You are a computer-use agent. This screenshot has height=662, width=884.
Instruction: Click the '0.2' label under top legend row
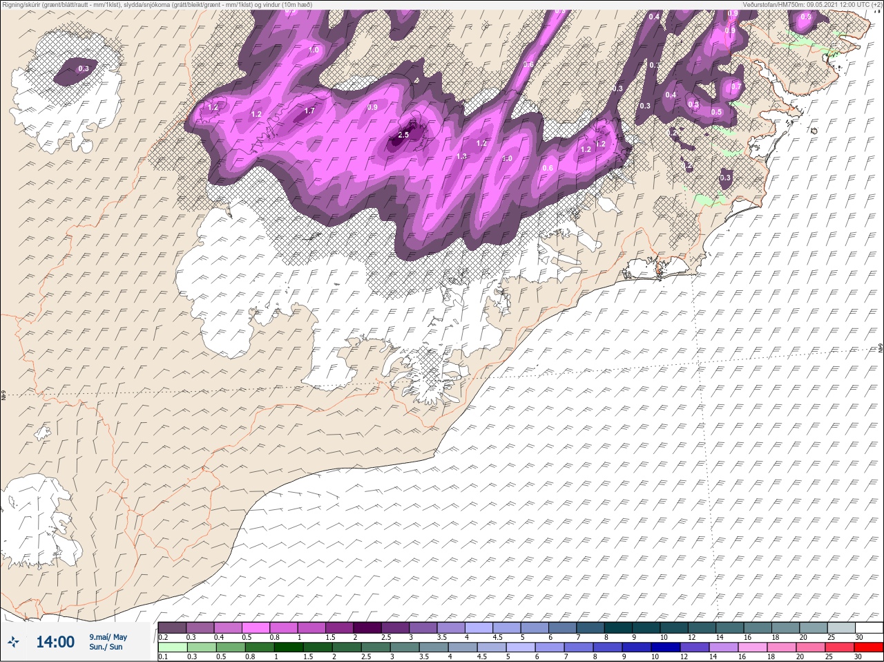[x=163, y=637]
